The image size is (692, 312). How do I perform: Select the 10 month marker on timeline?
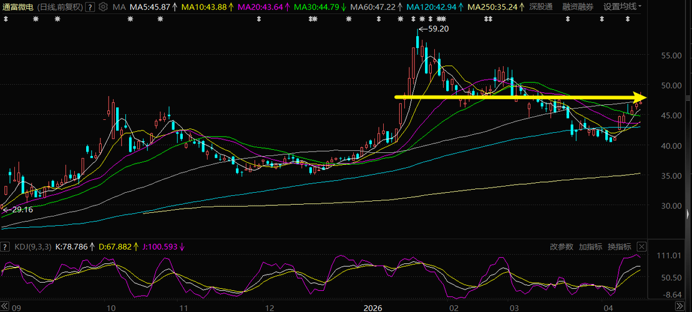click(x=111, y=307)
